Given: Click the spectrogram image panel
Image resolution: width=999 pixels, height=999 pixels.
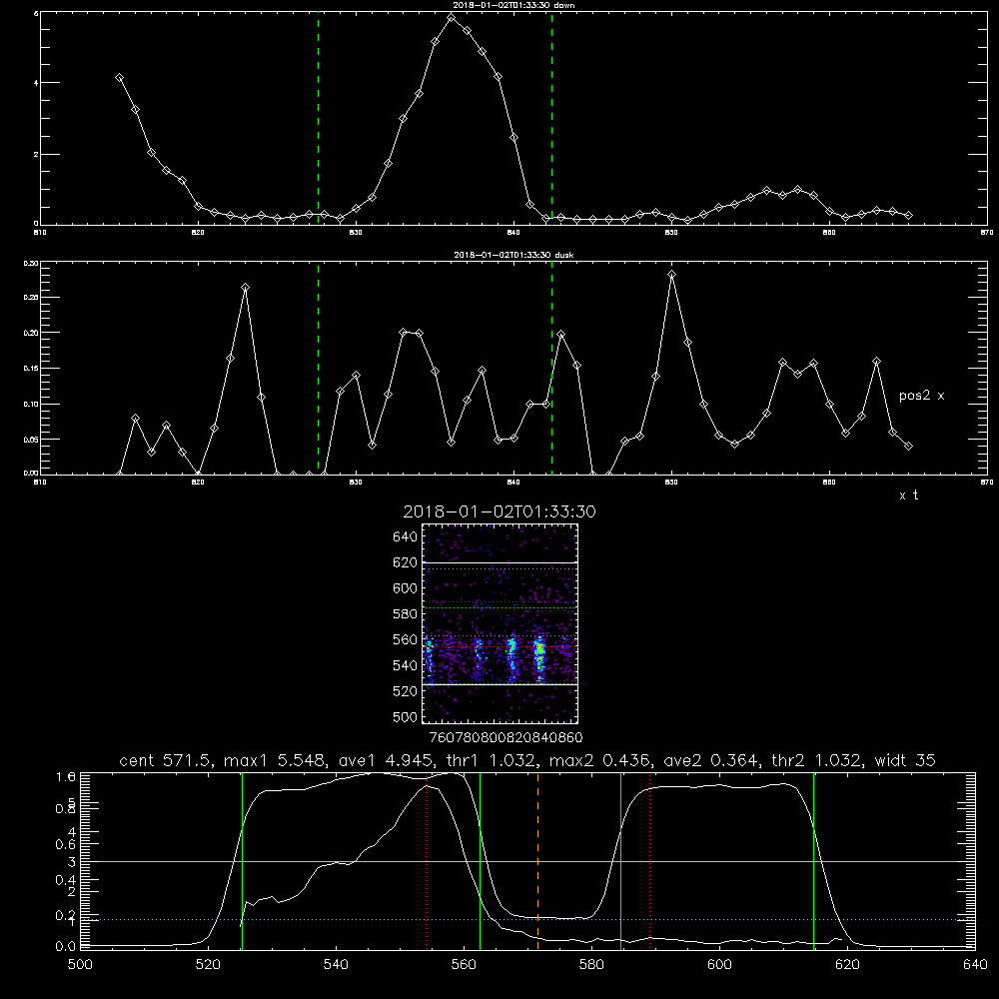Looking at the screenshot, I should click(x=500, y=623).
